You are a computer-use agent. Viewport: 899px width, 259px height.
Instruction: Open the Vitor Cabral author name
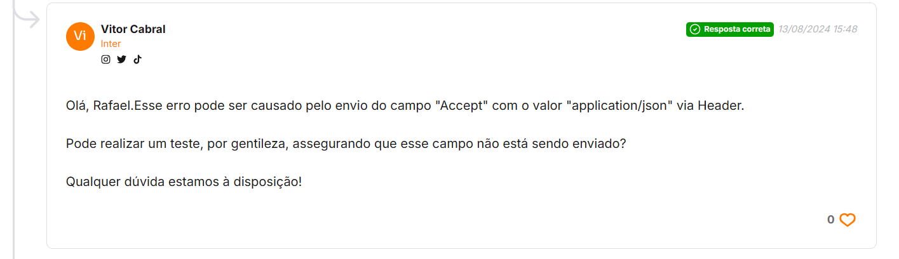133,29
